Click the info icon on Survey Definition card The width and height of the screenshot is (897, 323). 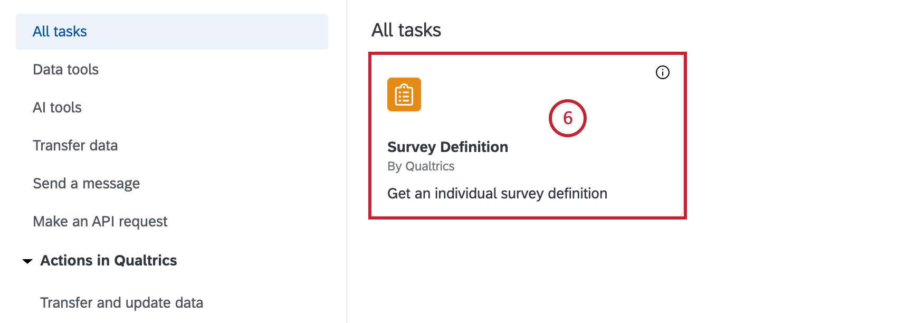pos(662,72)
